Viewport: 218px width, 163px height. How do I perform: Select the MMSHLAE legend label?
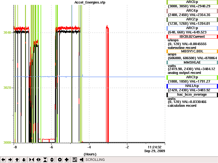coord(192,62)
